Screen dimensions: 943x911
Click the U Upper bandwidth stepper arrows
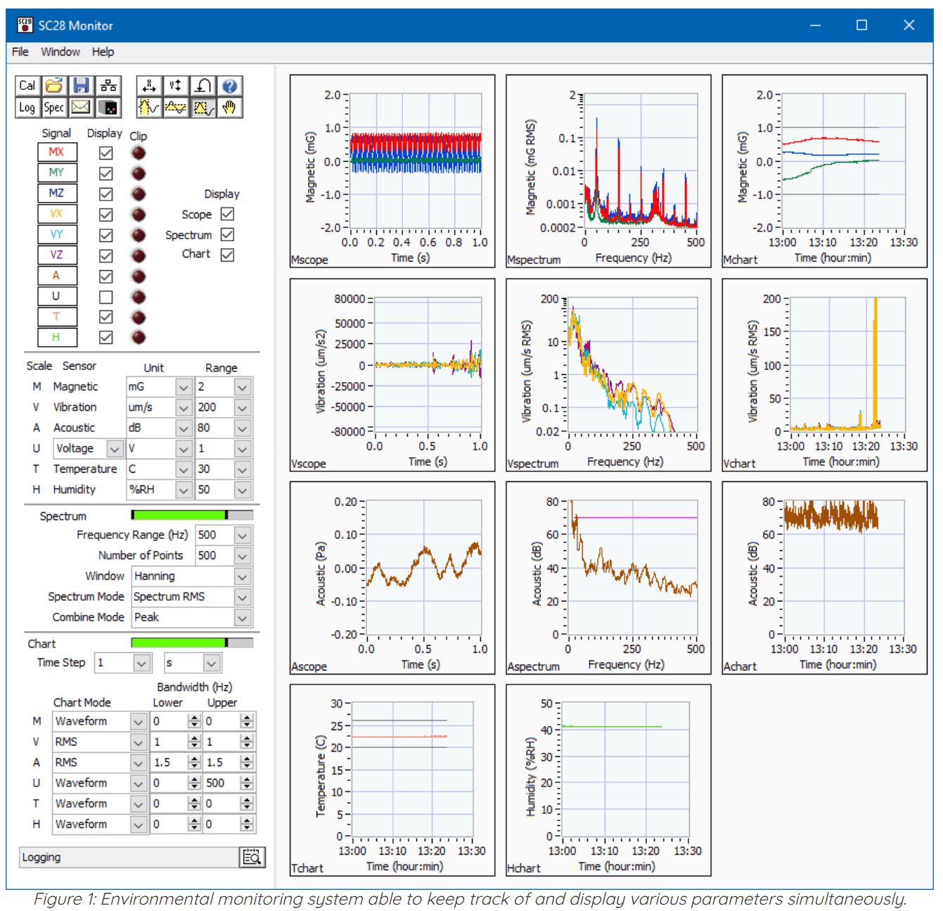pos(246,783)
